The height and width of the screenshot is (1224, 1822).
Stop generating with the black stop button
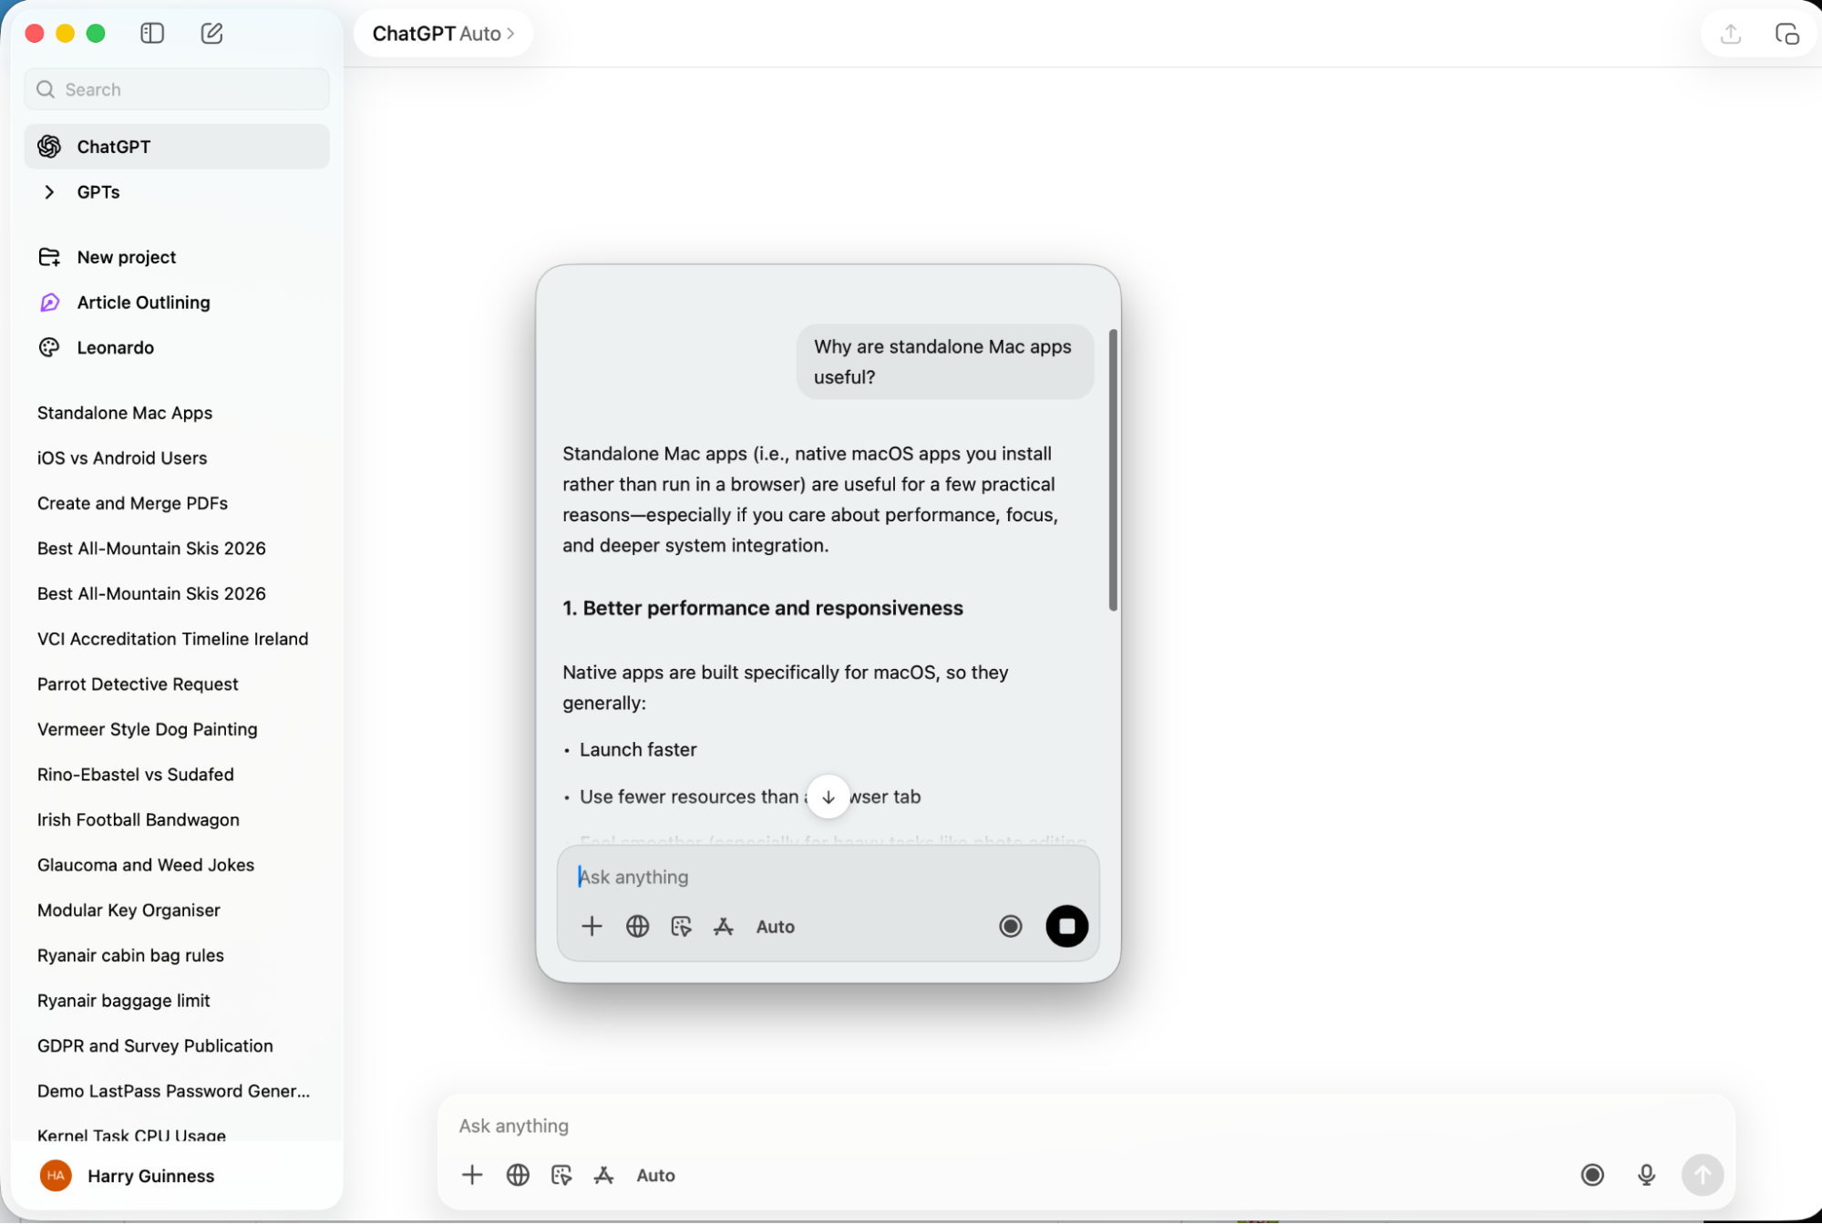click(1066, 926)
